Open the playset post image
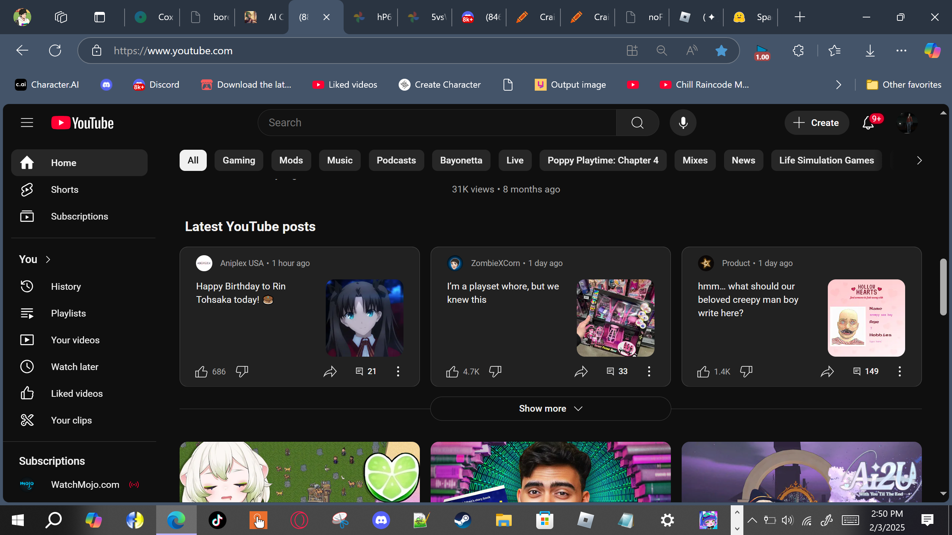The width and height of the screenshot is (952, 535). (615, 318)
